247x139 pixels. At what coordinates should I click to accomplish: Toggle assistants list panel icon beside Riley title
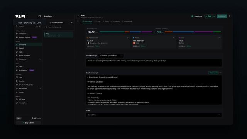(x=78, y=16)
